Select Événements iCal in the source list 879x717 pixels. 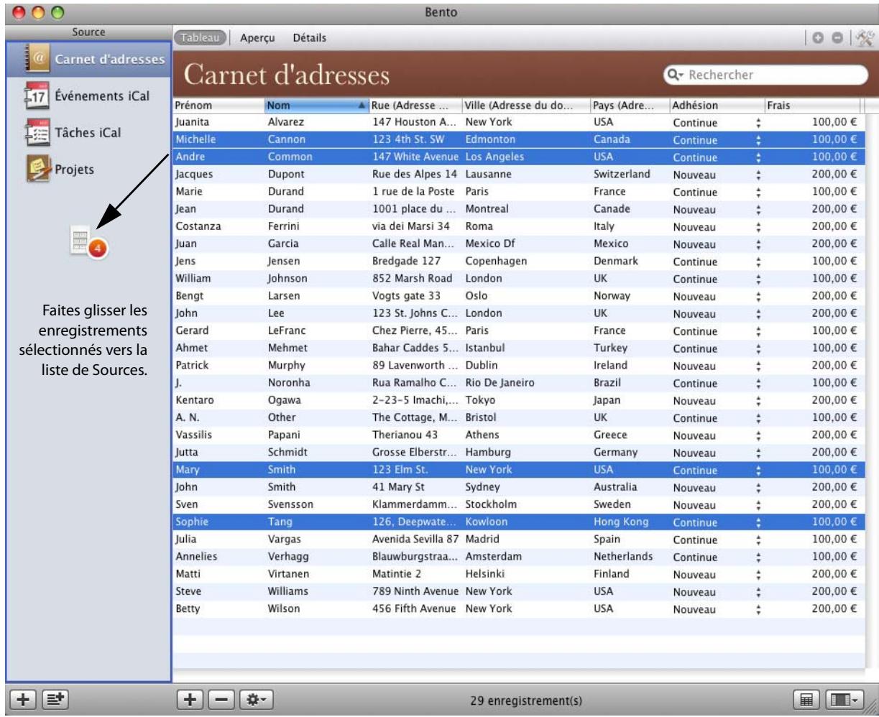[102, 96]
